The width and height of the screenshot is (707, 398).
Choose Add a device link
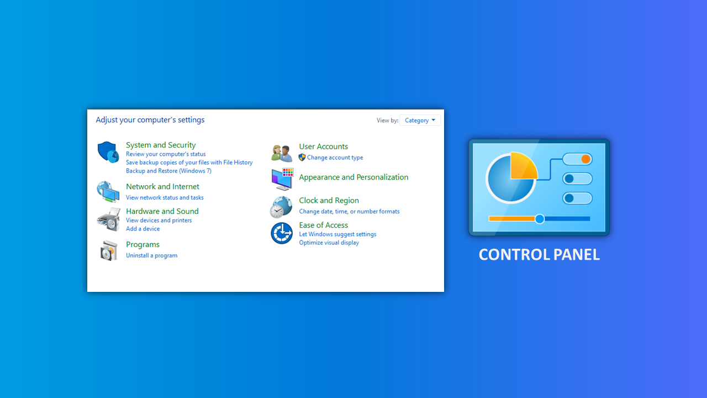(143, 229)
